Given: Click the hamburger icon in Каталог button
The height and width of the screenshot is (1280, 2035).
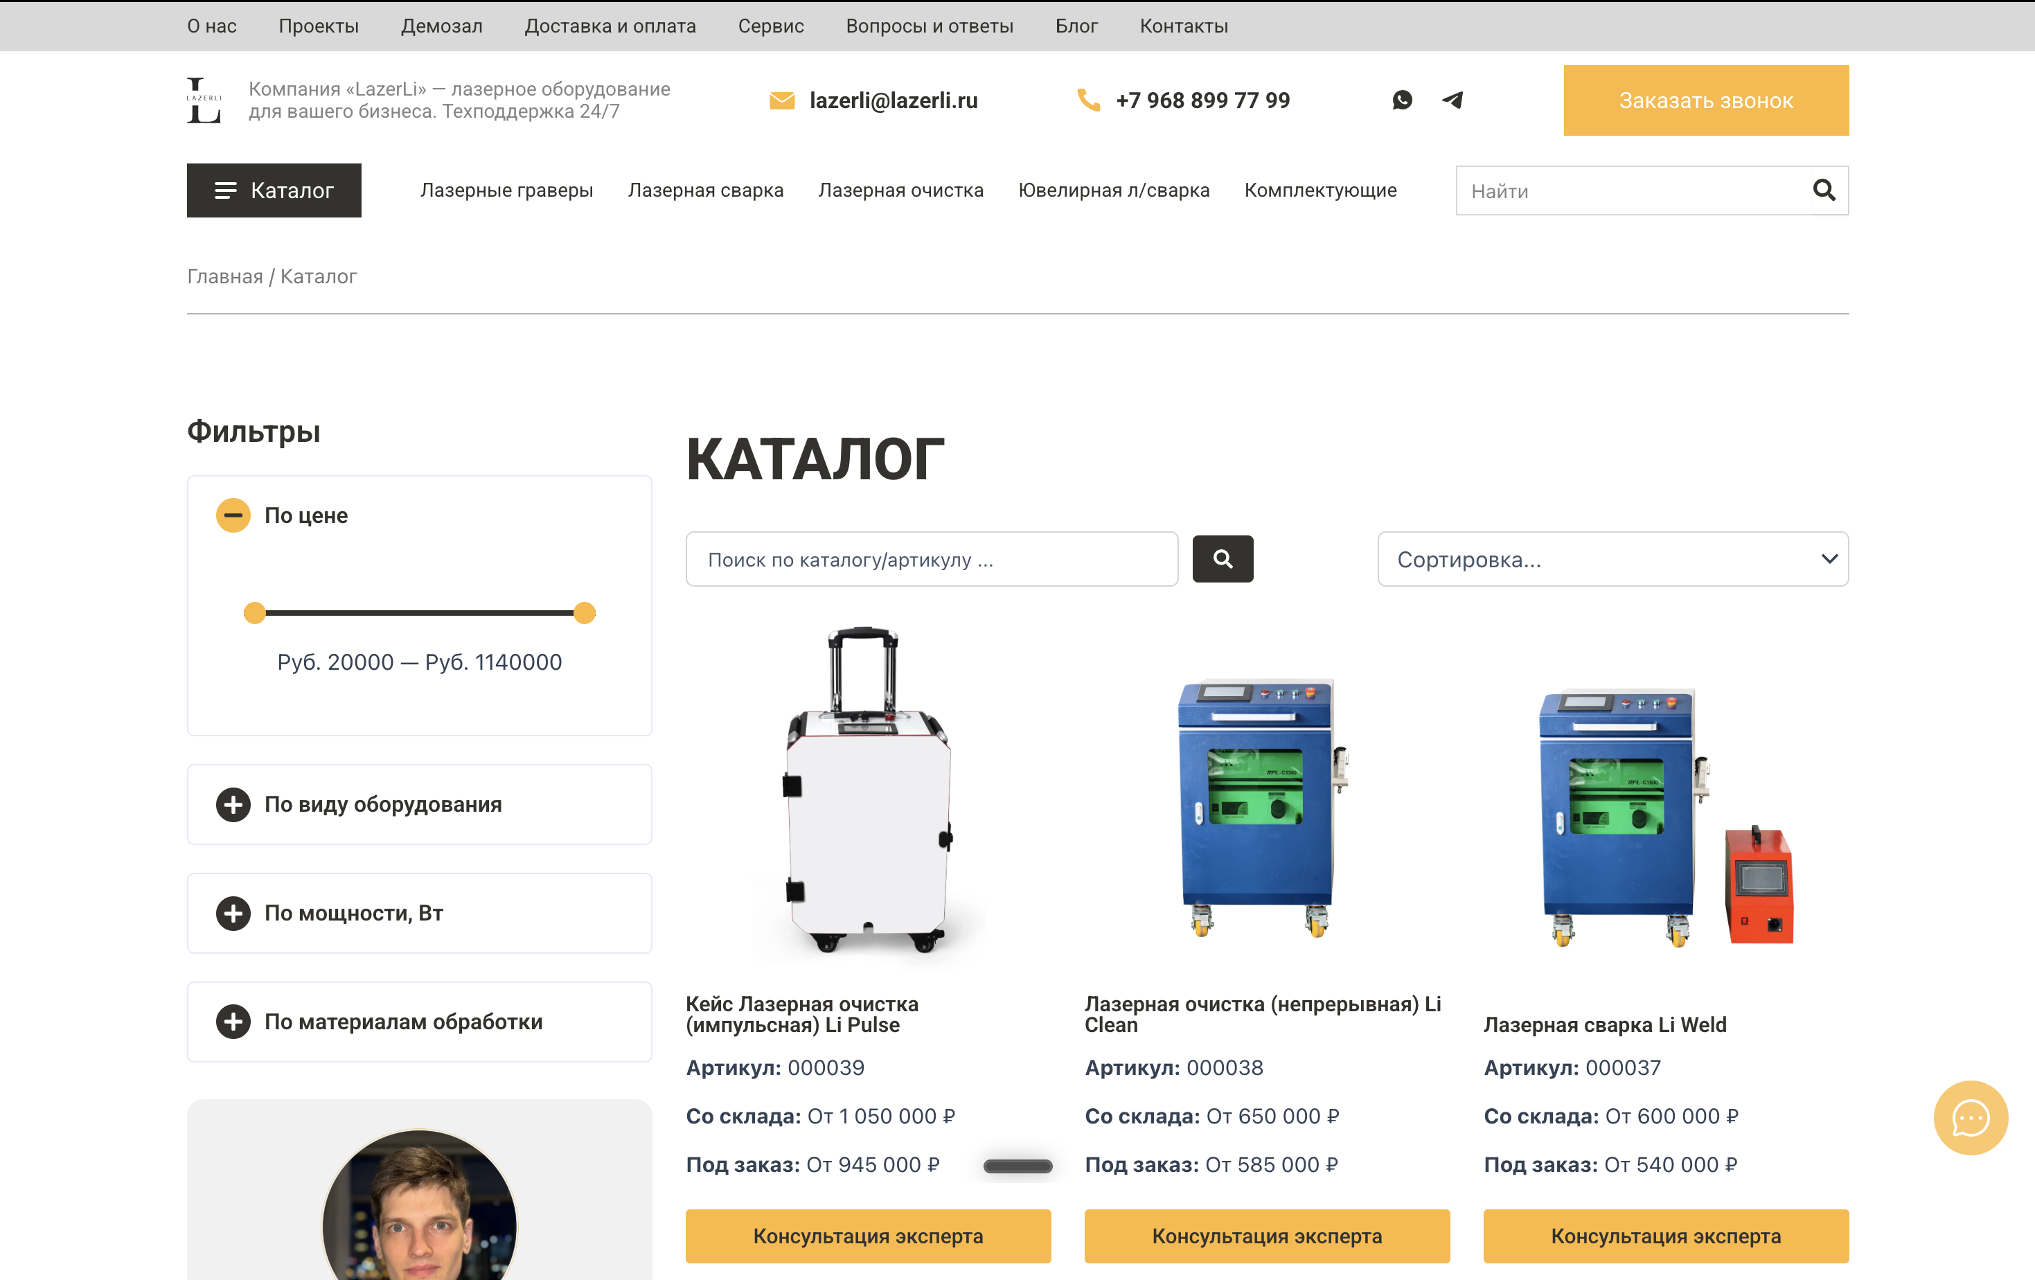Looking at the screenshot, I should (x=226, y=190).
